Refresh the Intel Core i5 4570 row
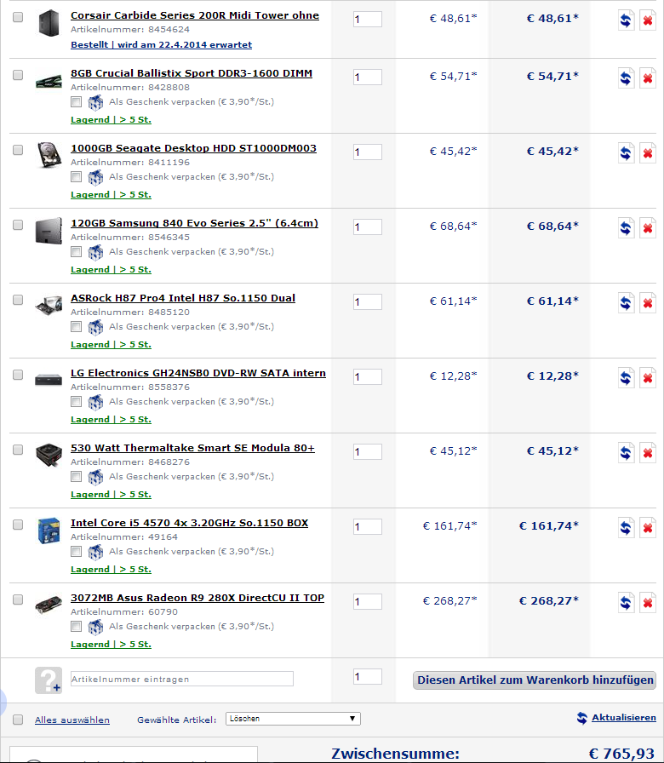Image resolution: width=664 pixels, height=763 pixels. tap(626, 528)
